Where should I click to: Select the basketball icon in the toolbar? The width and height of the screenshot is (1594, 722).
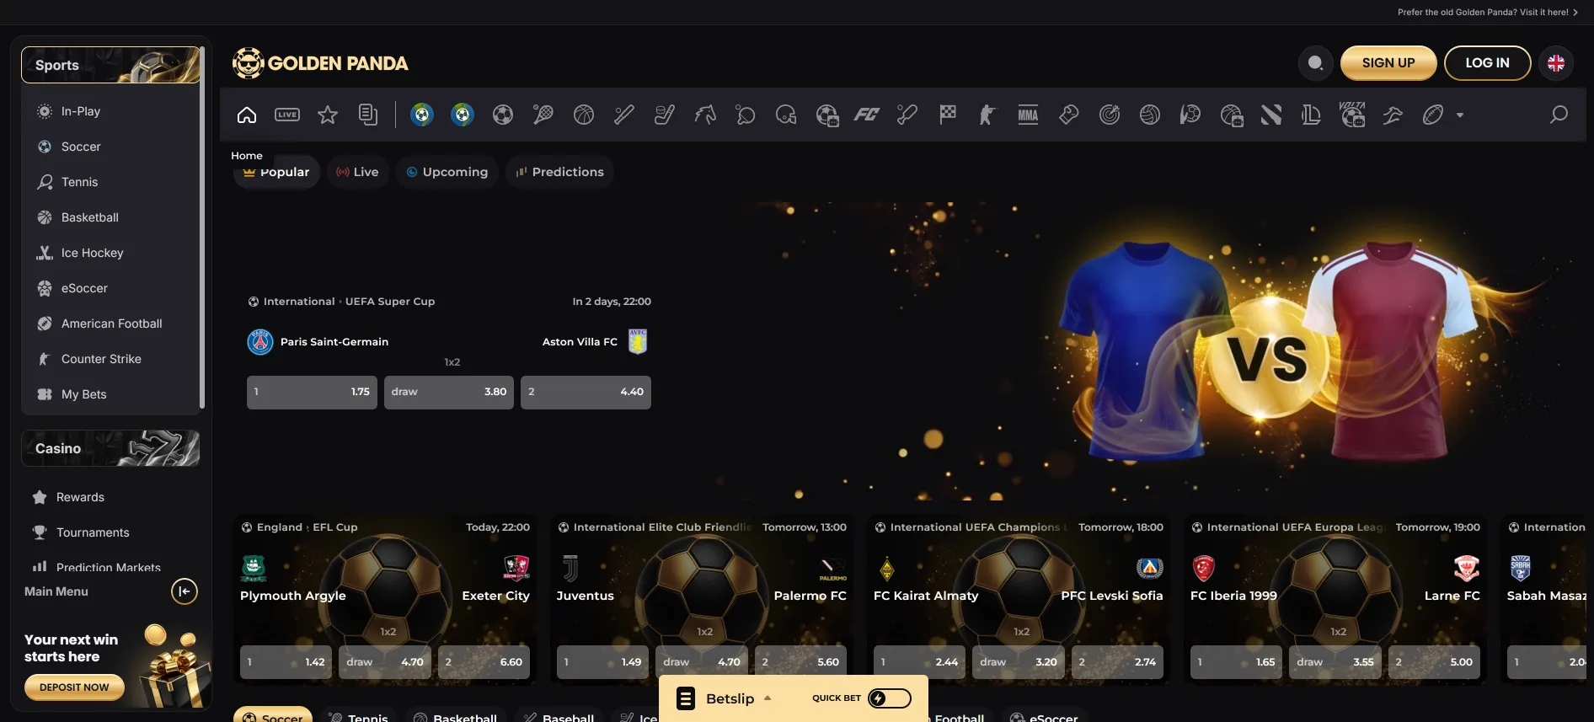click(584, 115)
